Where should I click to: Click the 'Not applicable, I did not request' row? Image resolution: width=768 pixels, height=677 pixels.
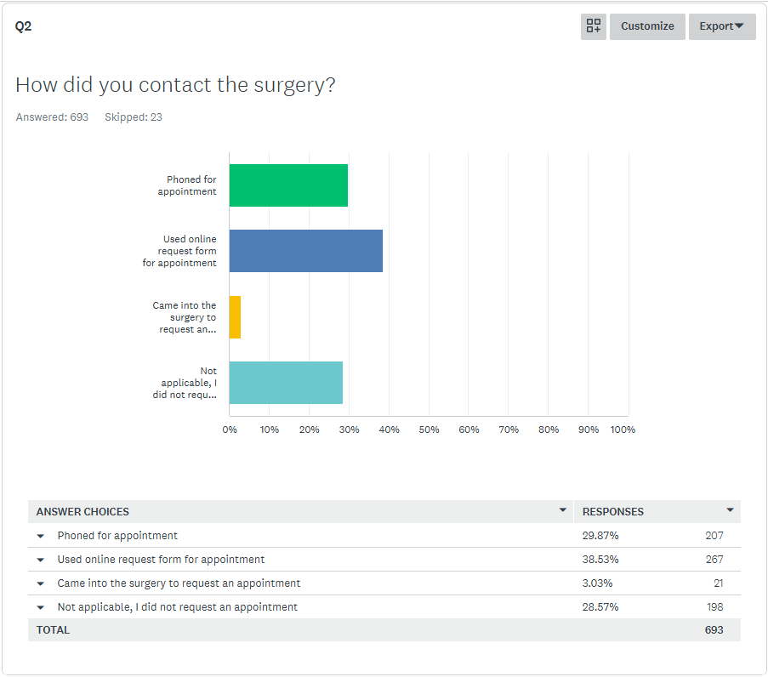pyautogui.click(x=177, y=607)
